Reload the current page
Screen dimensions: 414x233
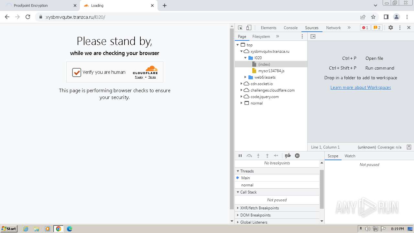(28, 17)
